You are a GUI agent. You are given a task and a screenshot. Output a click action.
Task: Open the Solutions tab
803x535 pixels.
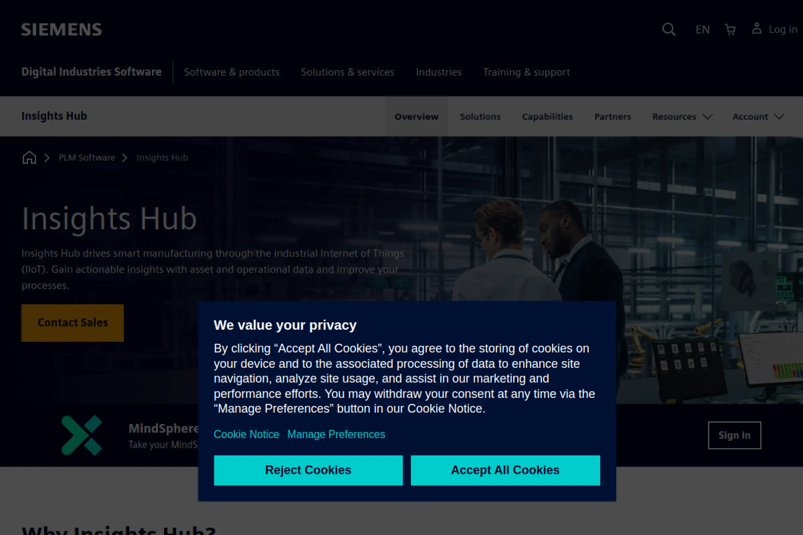480,117
